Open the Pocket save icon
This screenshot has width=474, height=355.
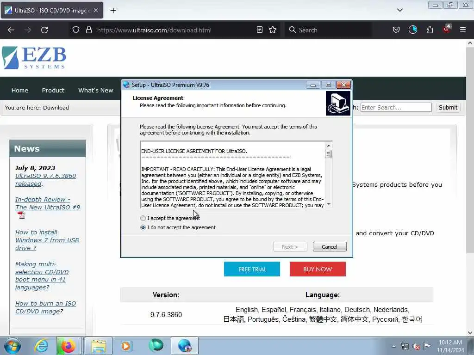click(x=396, y=30)
